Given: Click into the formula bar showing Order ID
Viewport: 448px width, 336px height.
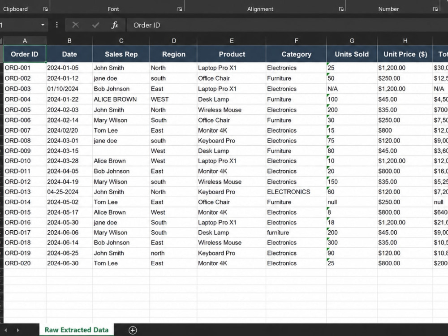Looking at the screenshot, I should [x=287, y=25].
